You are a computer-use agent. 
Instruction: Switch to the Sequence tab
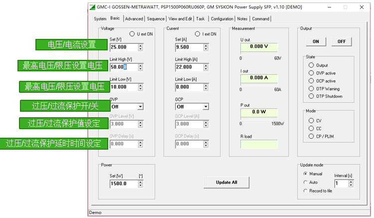tap(156, 19)
